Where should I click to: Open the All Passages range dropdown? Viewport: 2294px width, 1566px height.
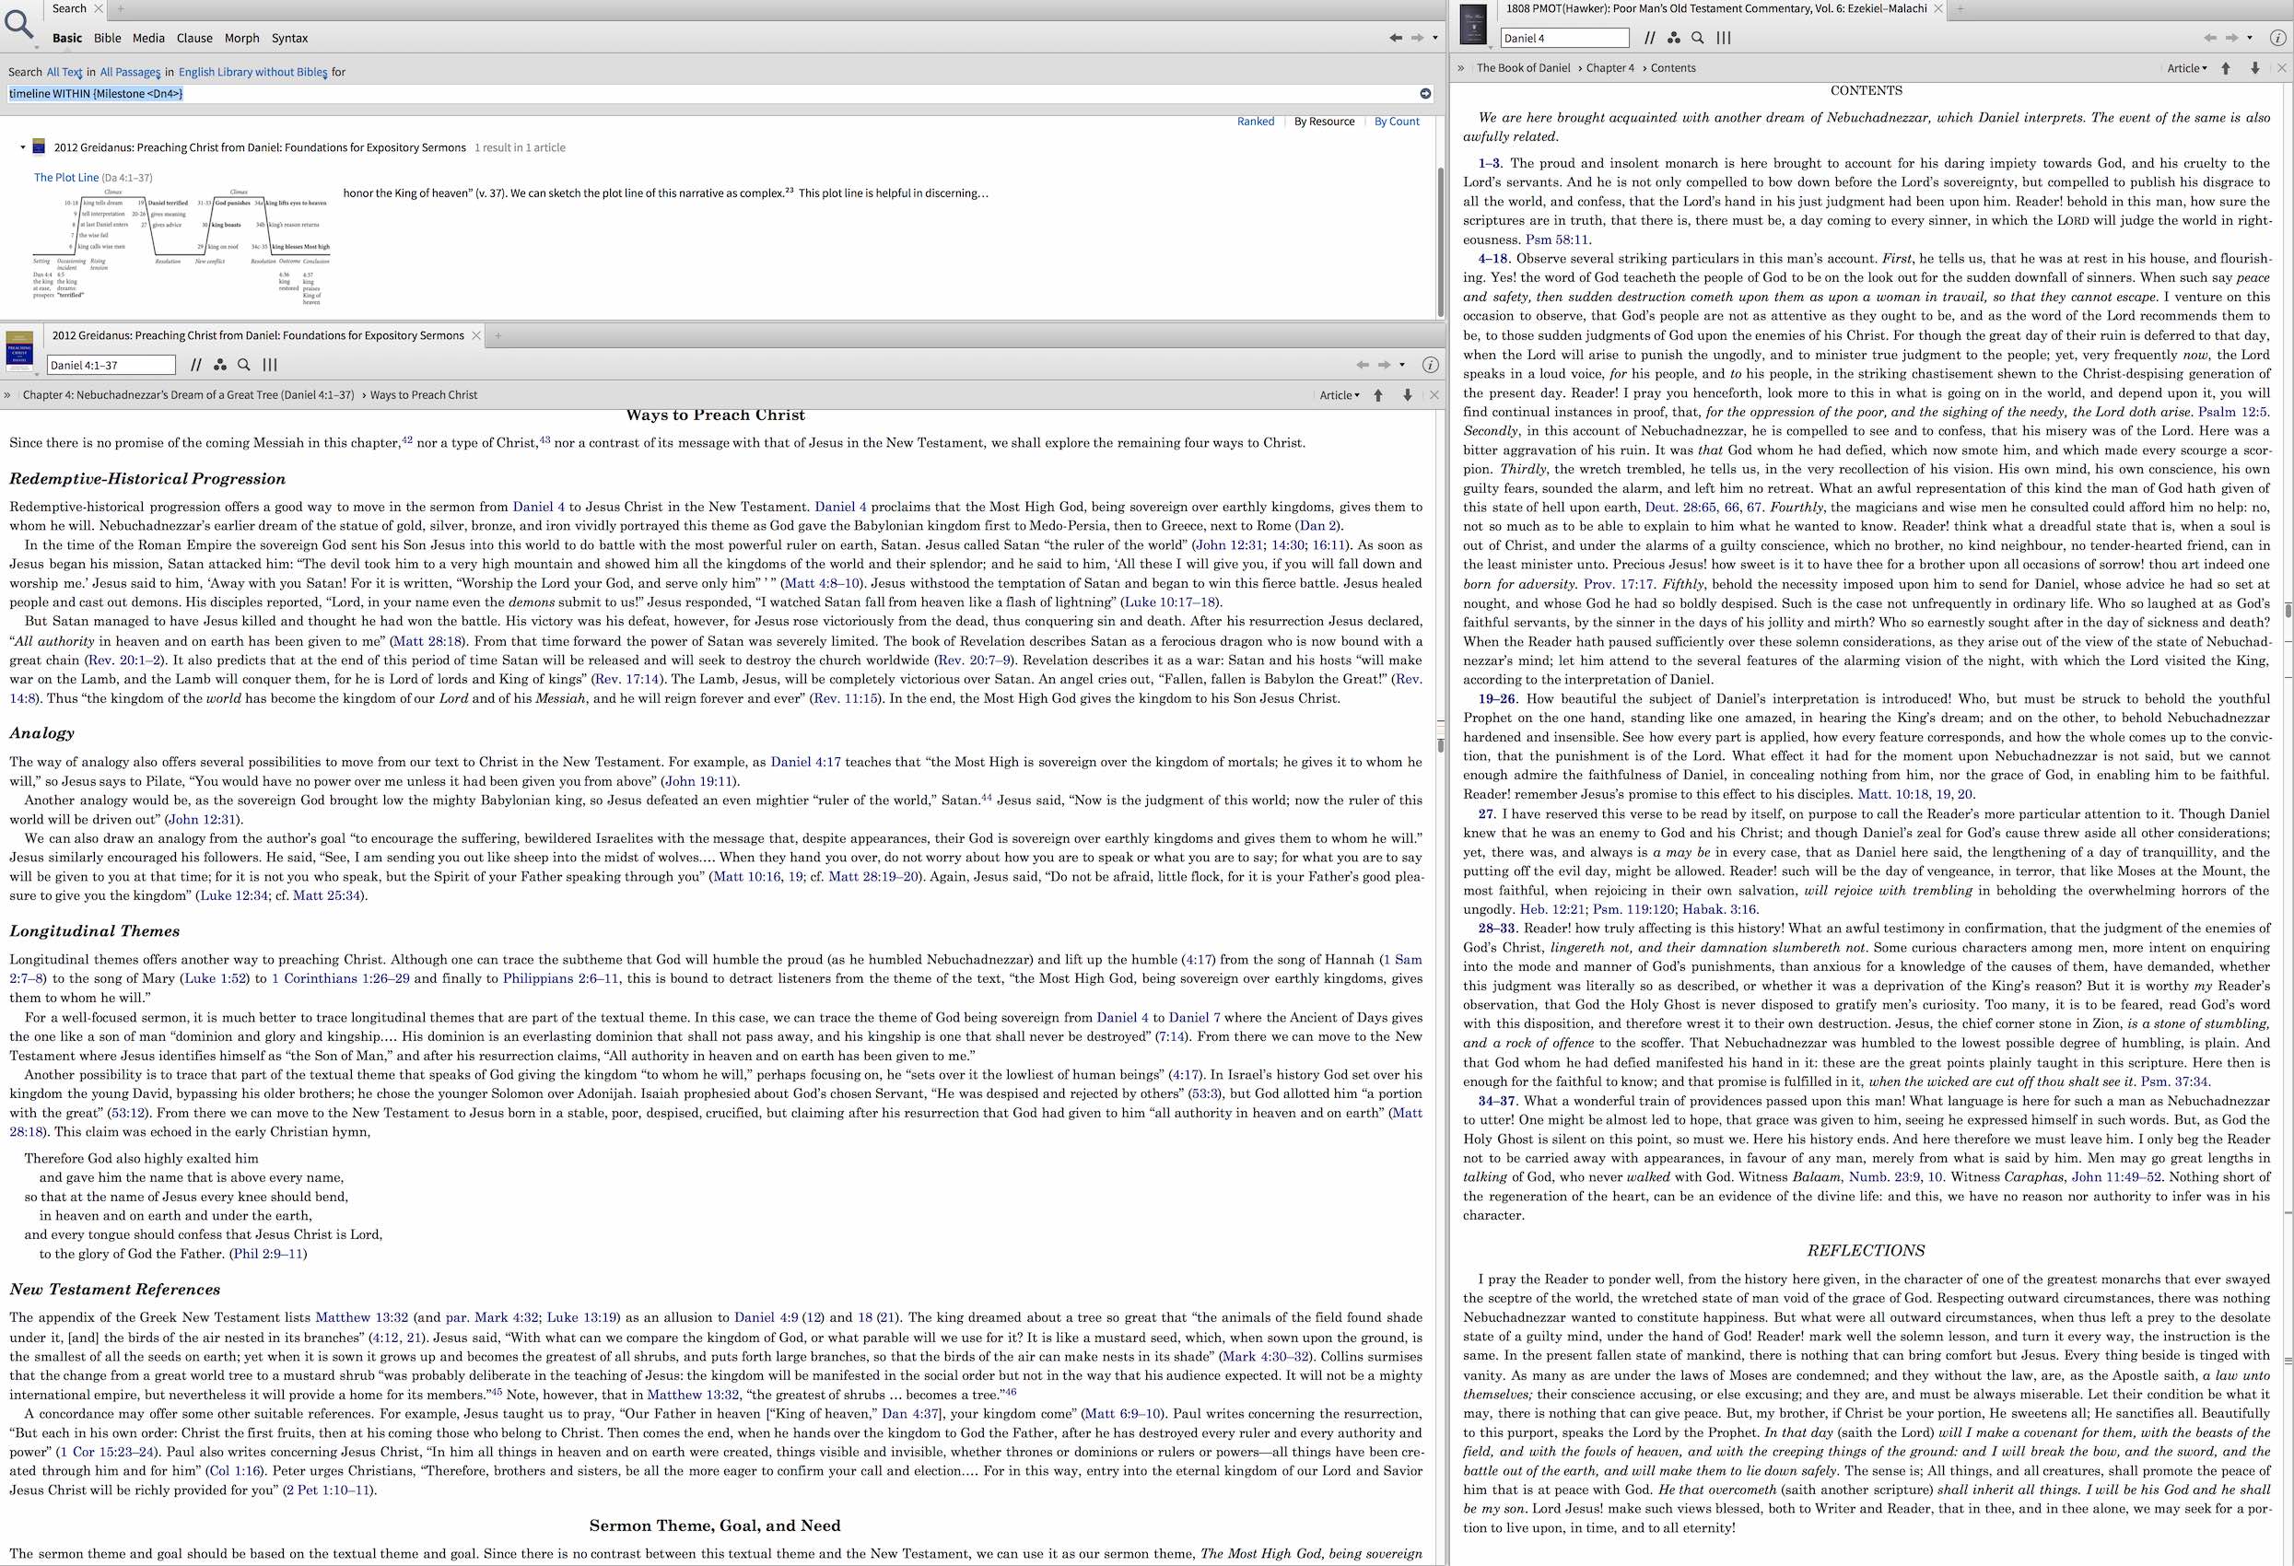(129, 72)
